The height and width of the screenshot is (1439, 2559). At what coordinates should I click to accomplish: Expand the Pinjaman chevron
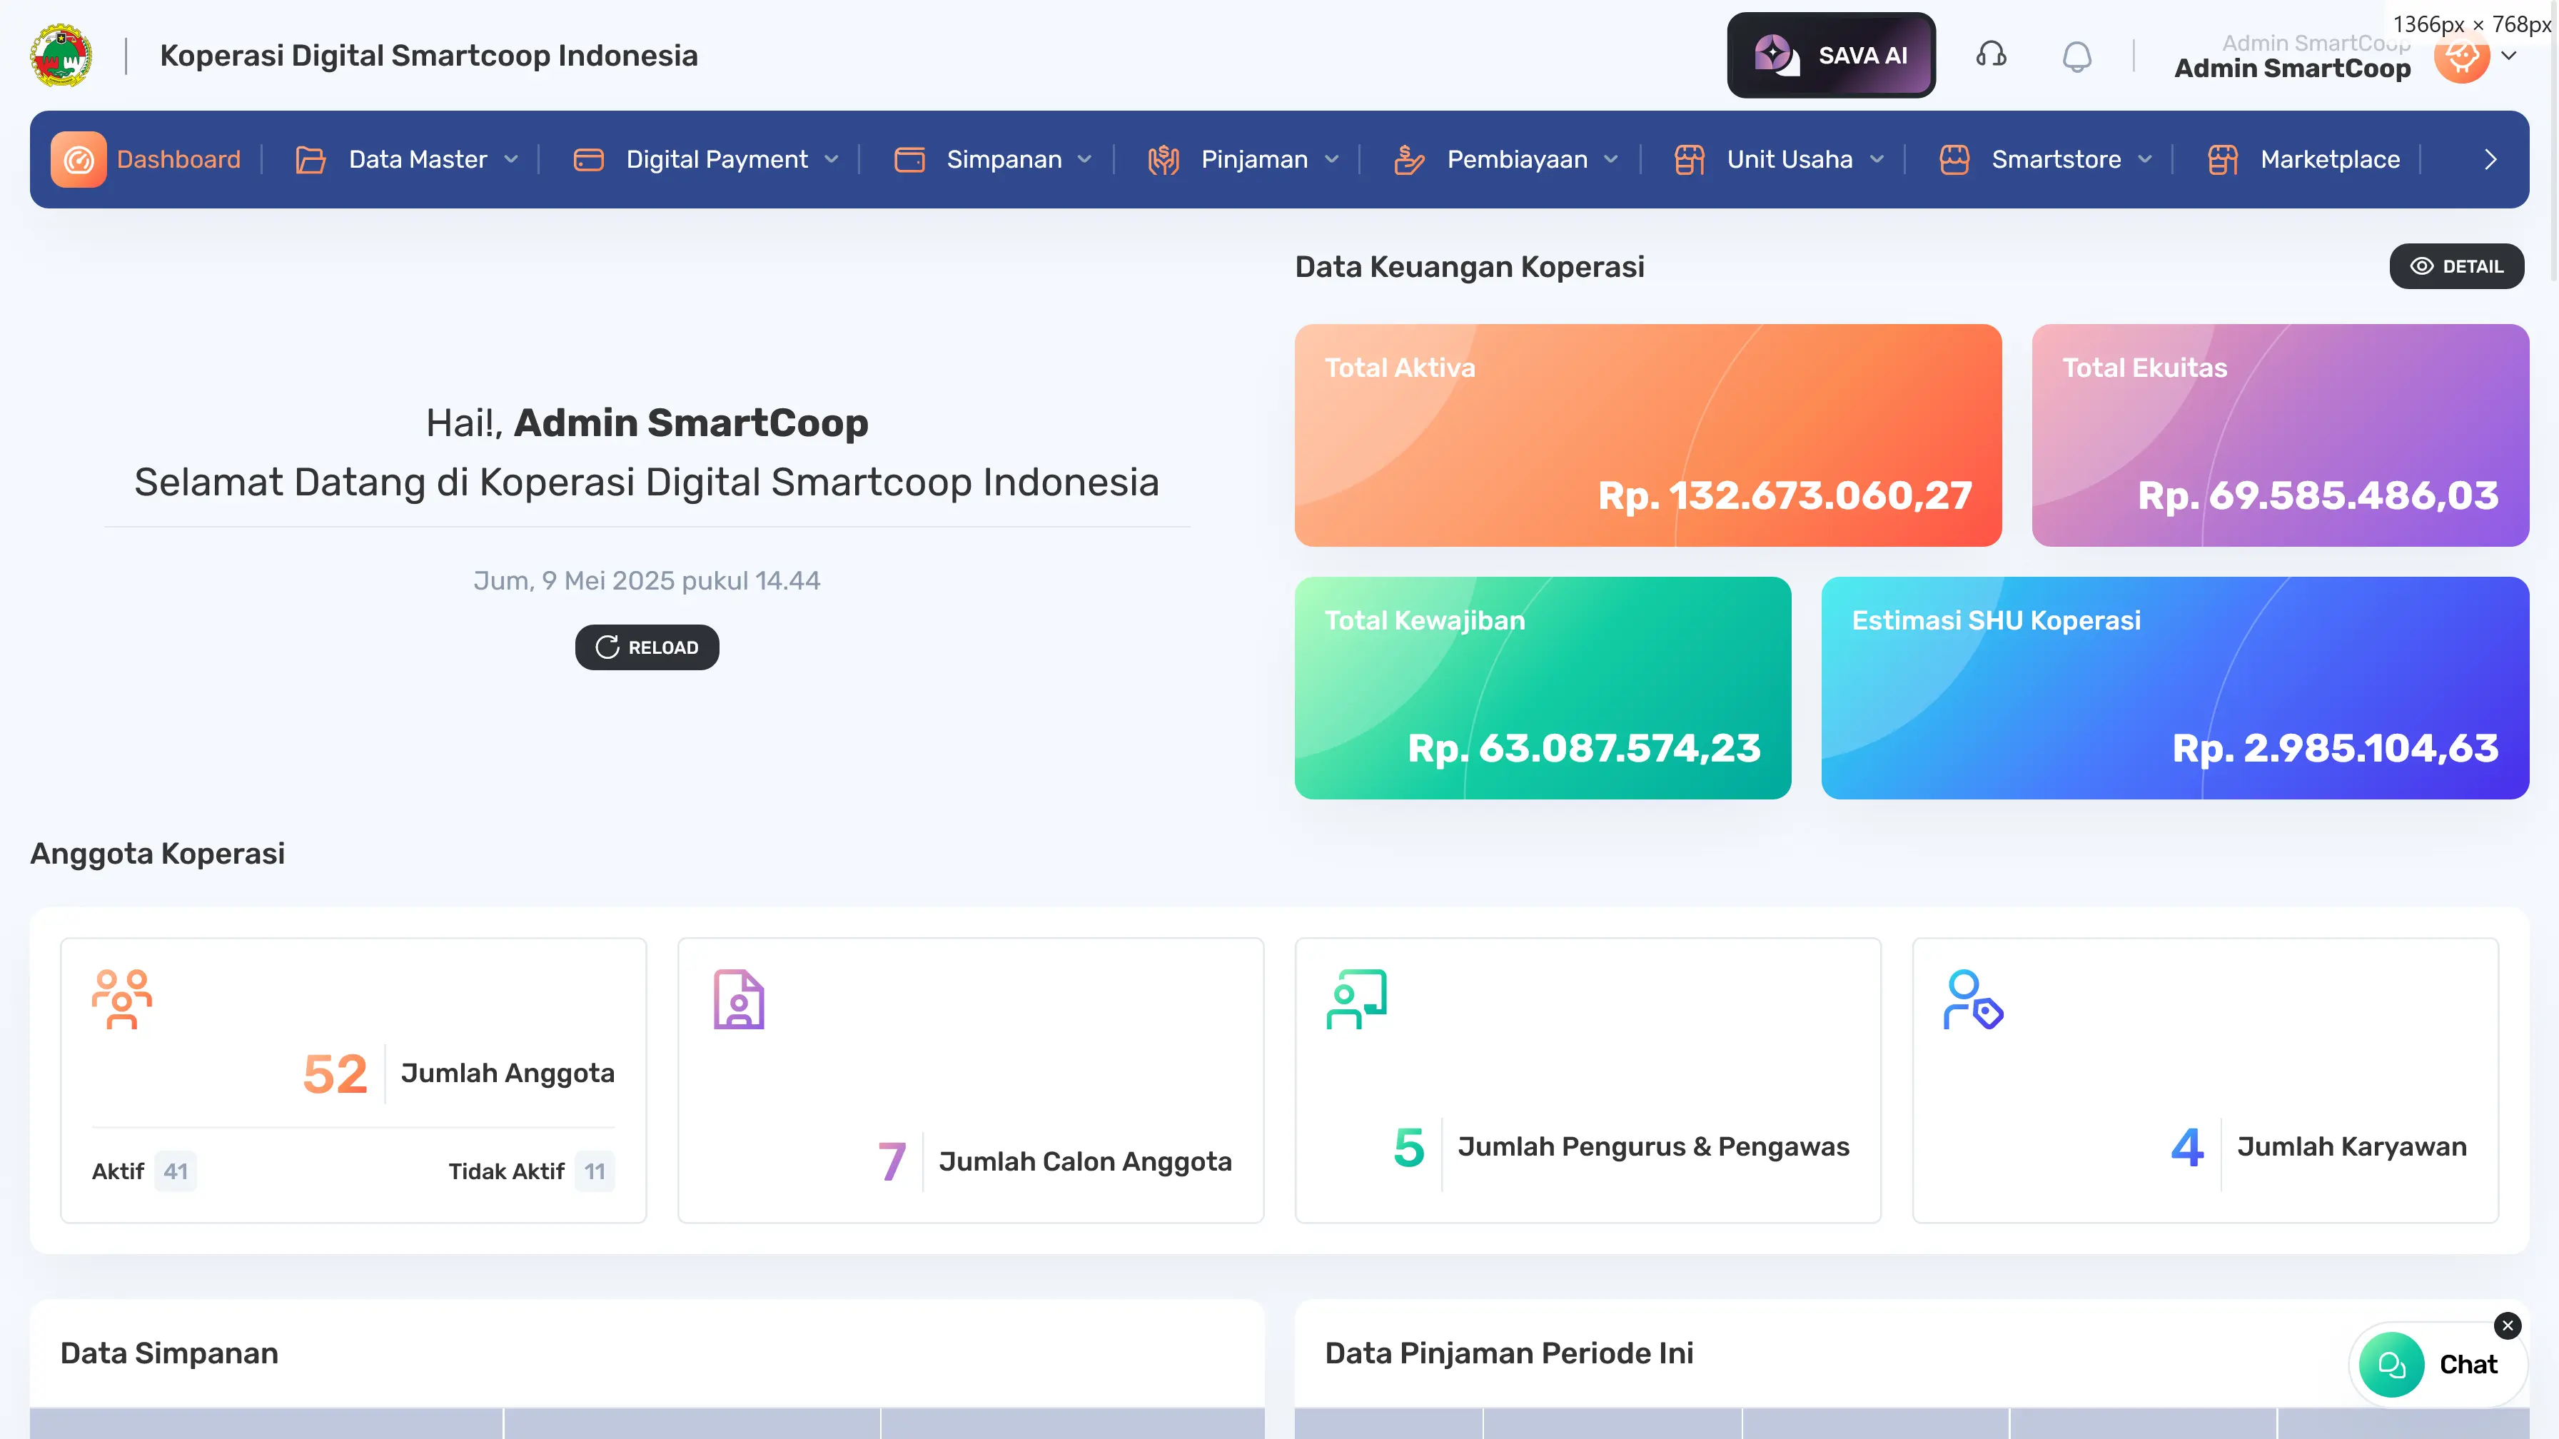[1332, 159]
